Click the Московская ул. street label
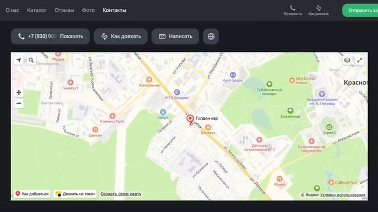The height and width of the screenshot is (212, 378). click(x=221, y=179)
